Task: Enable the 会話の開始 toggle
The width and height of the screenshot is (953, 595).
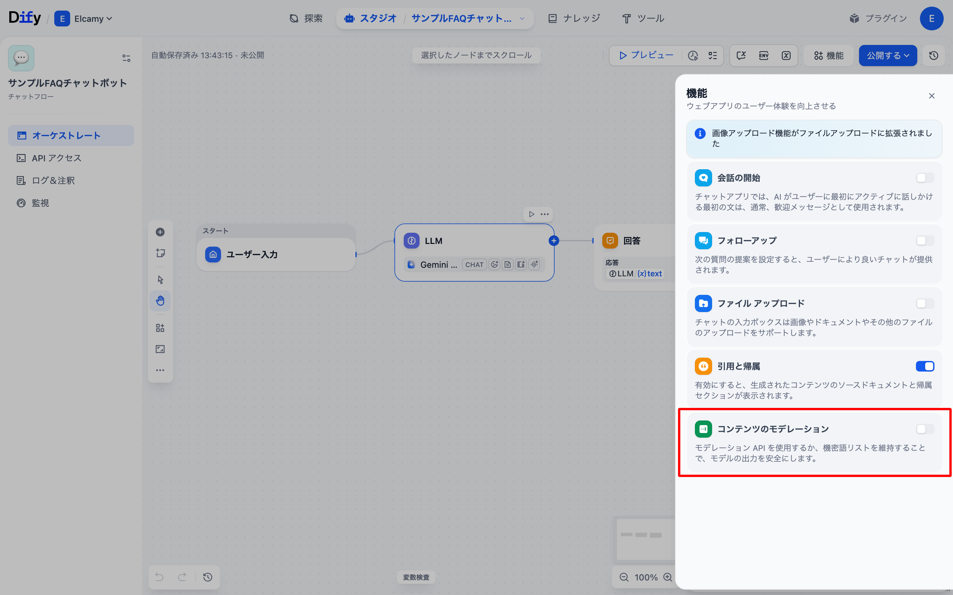Action: 924,178
